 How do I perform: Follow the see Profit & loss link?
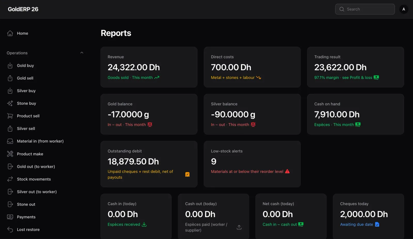click(x=357, y=77)
